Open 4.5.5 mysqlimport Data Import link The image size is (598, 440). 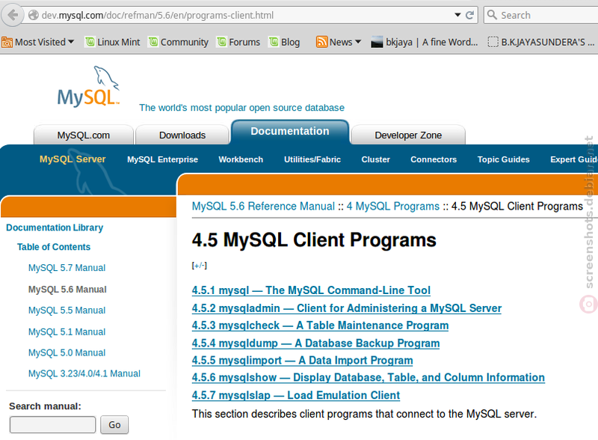click(x=303, y=360)
